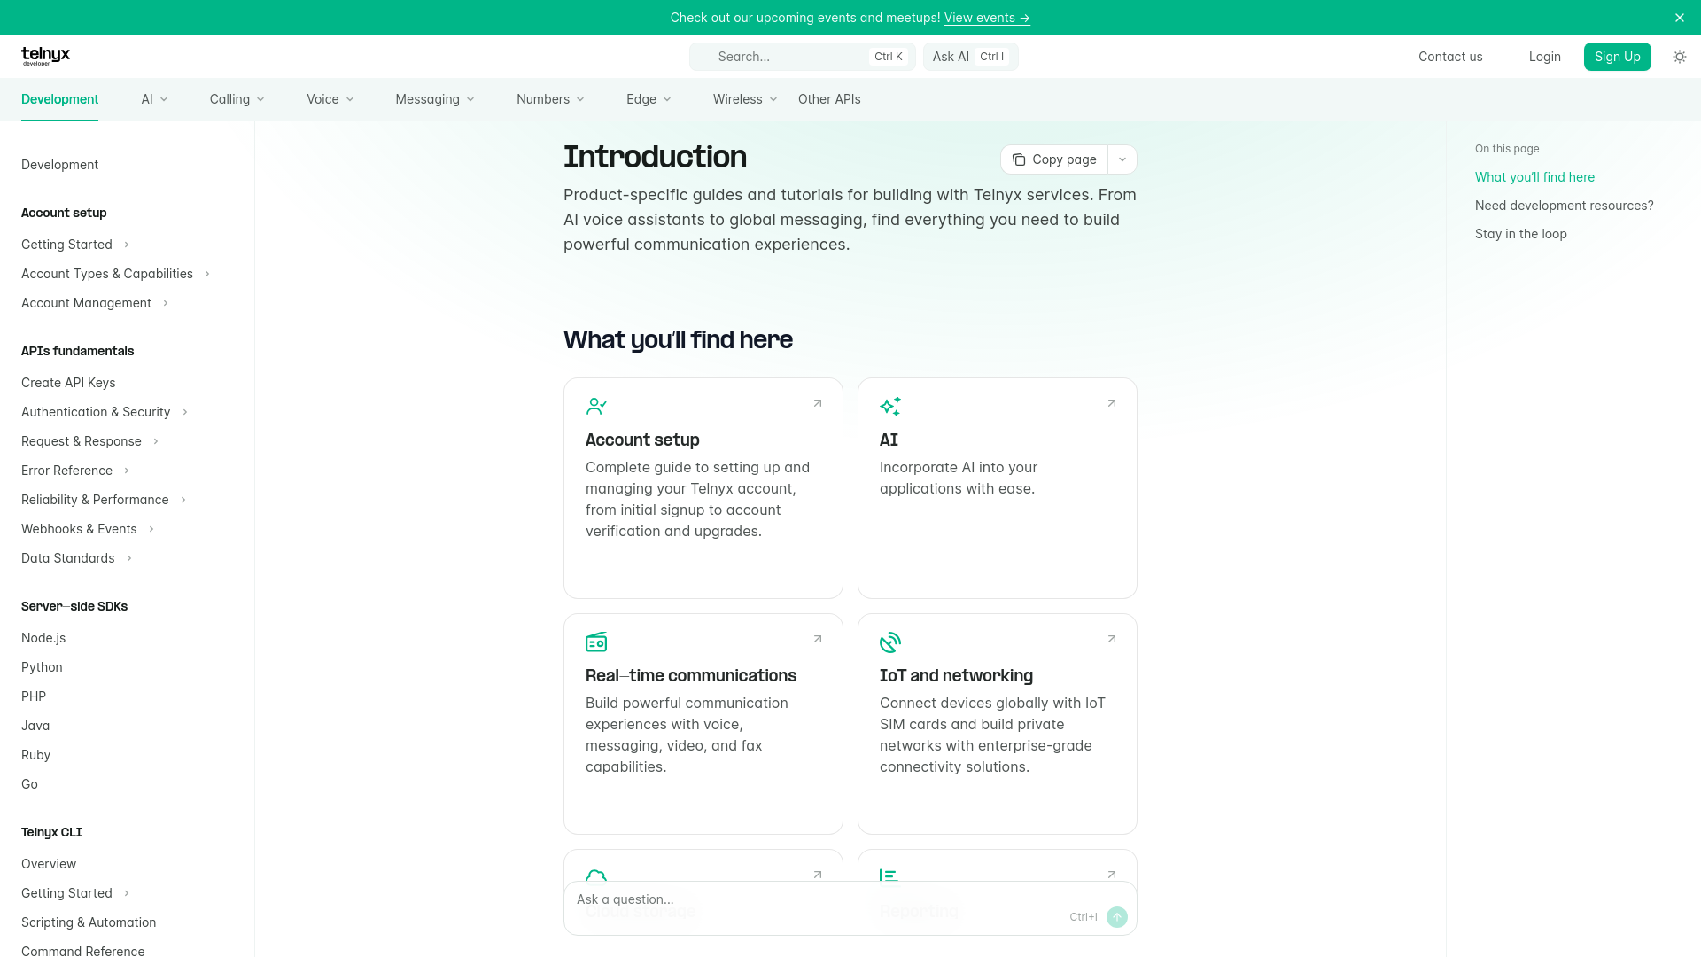Open the Python SDK page

42,667
